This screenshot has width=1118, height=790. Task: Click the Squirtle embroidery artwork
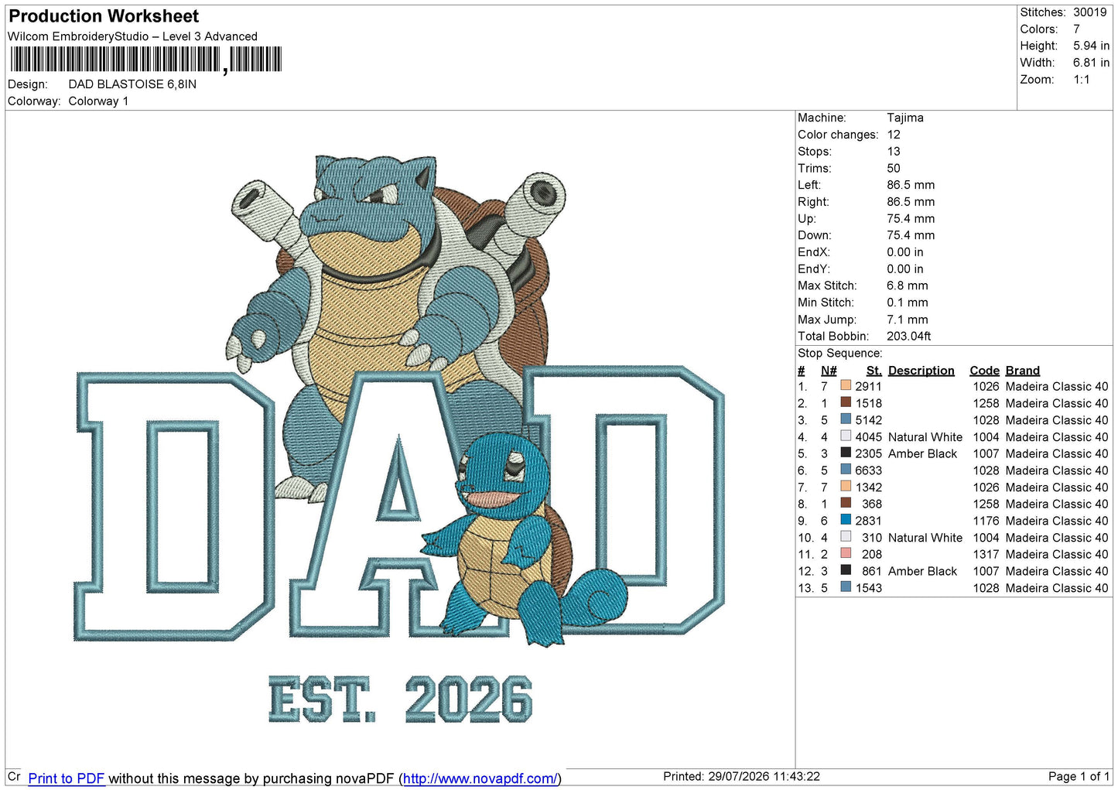click(x=525, y=538)
